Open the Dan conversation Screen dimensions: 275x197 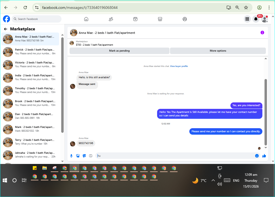click(x=30, y=116)
